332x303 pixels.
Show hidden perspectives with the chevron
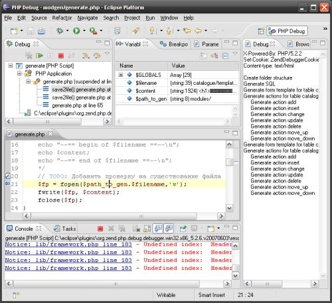click(325, 29)
